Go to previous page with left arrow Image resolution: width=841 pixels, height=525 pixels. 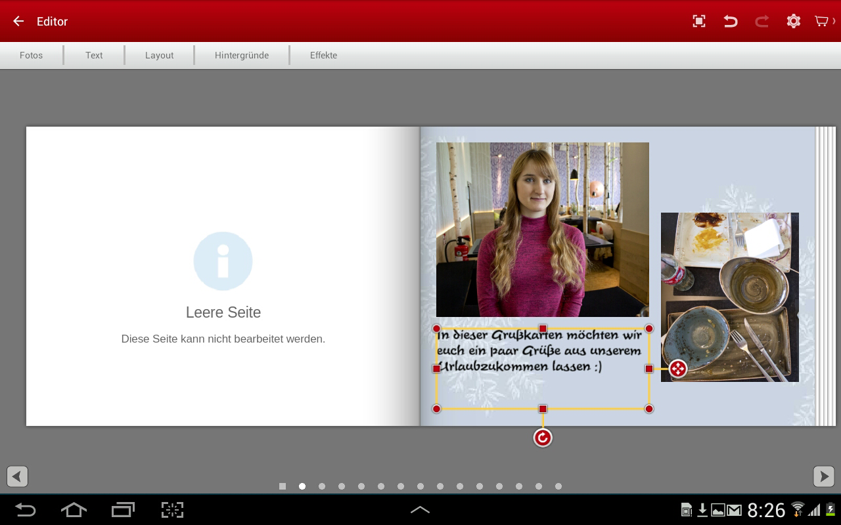[x=18, y=476]
